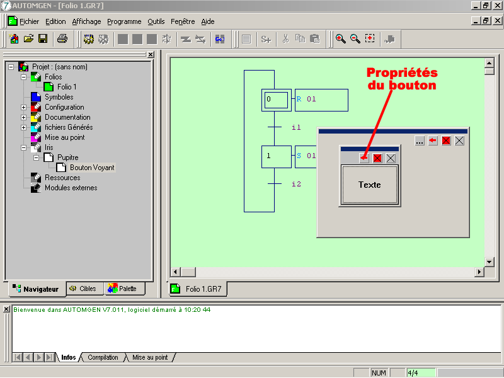504x378 pixels.
Task: Click the "..." icon in the Pupitre window
Action: [x=420, y=141]
